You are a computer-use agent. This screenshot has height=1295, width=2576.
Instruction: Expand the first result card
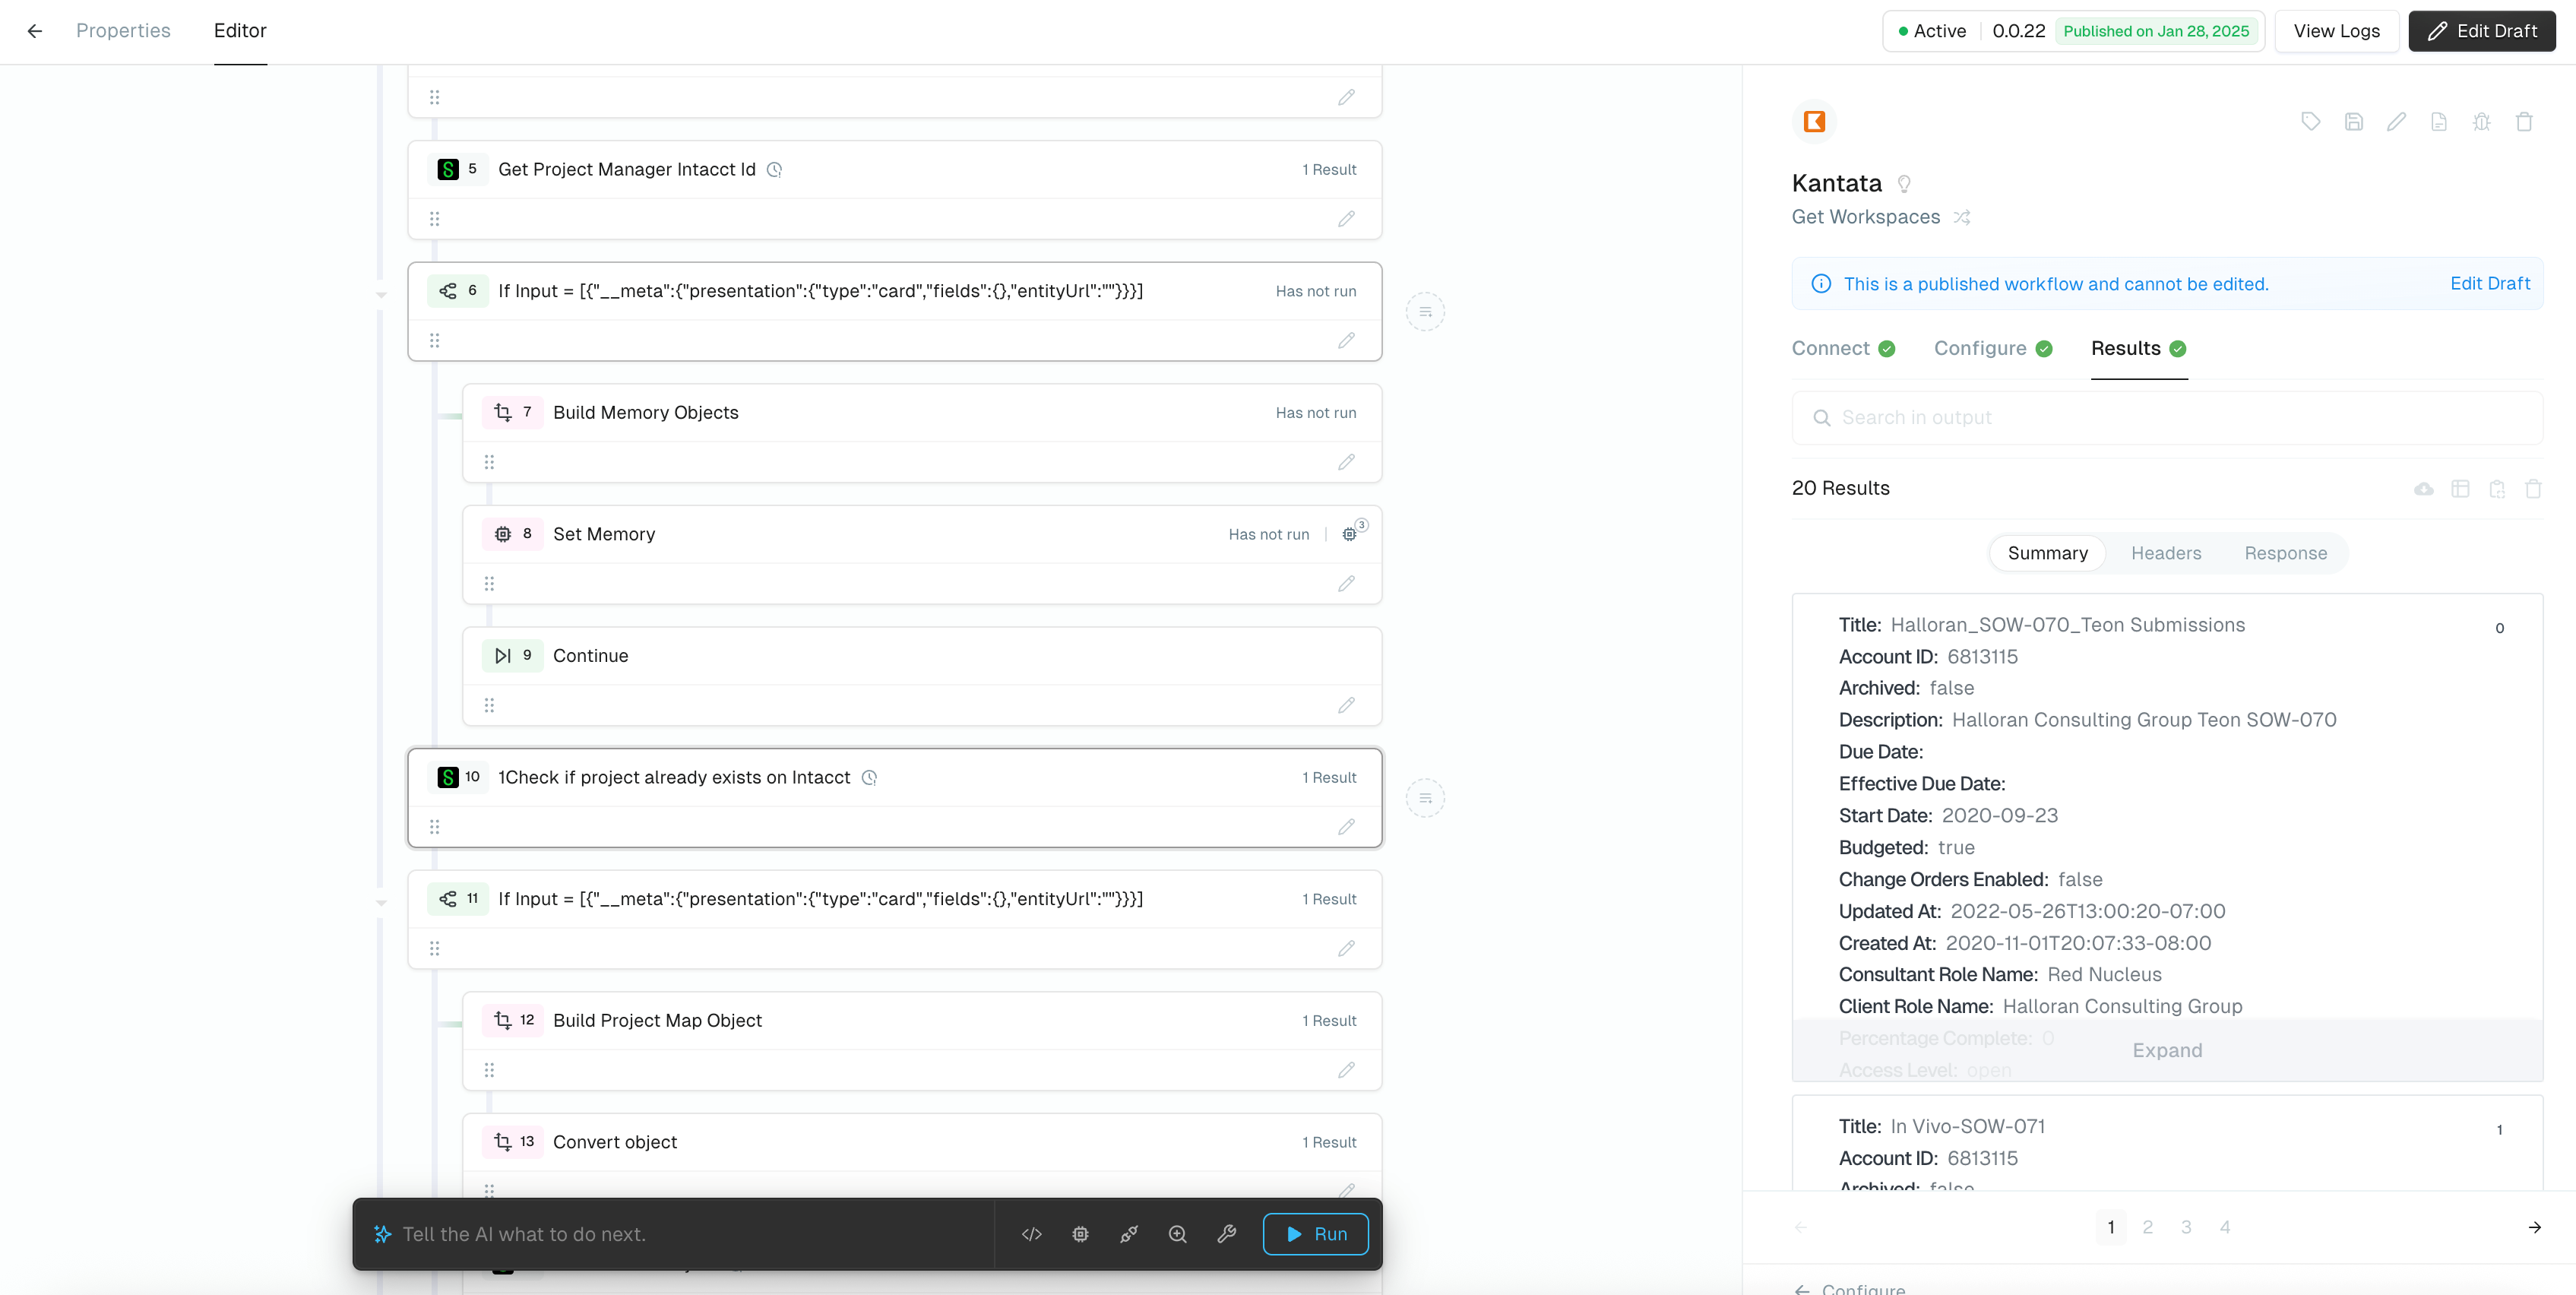[2166, 1050]
